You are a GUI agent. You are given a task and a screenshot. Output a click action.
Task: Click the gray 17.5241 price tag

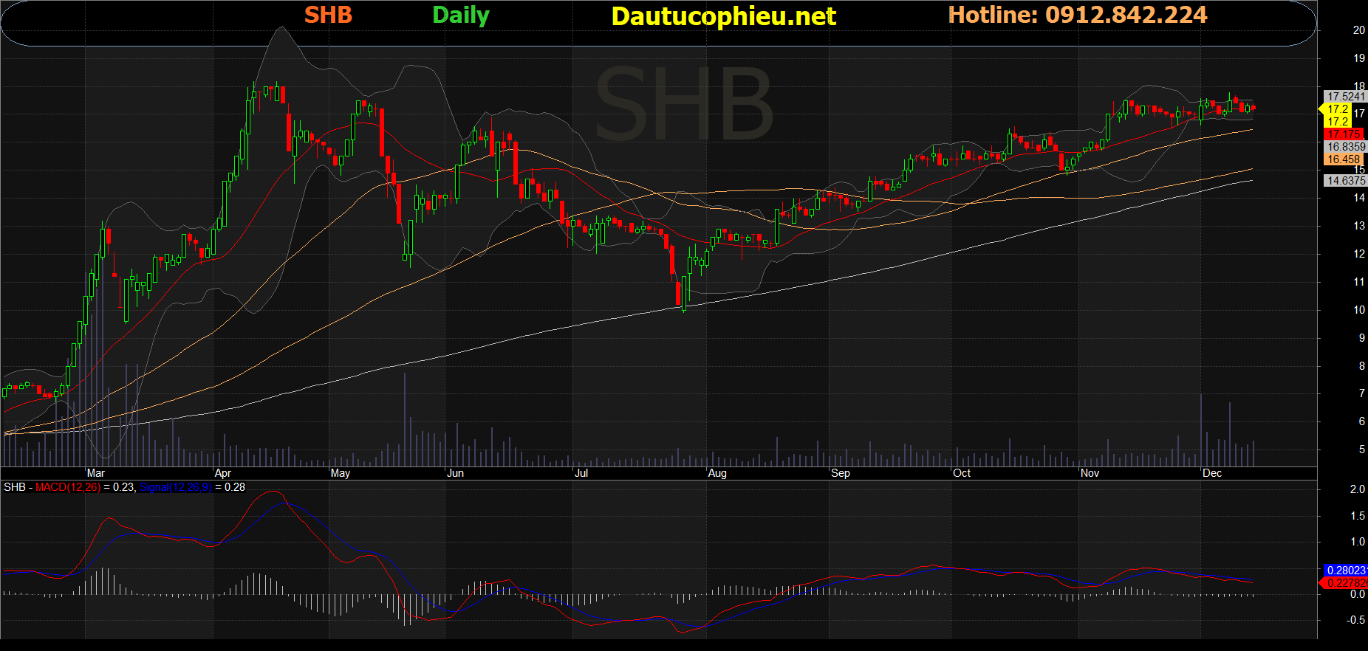pyautogui.click(x=1345, y=97)
